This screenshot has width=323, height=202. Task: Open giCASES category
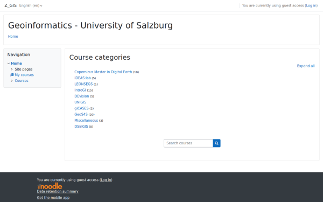click(x=81, y=108)
